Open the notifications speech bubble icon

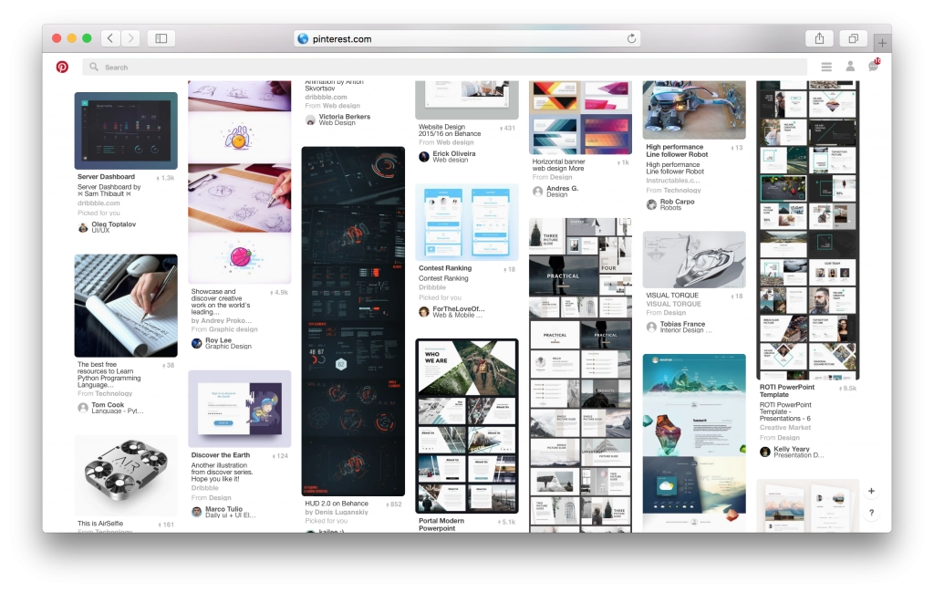click(x=873, y=66)
